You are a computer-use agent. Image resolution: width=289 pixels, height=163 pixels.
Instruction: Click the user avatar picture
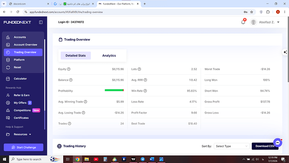[x=253, y=22]
